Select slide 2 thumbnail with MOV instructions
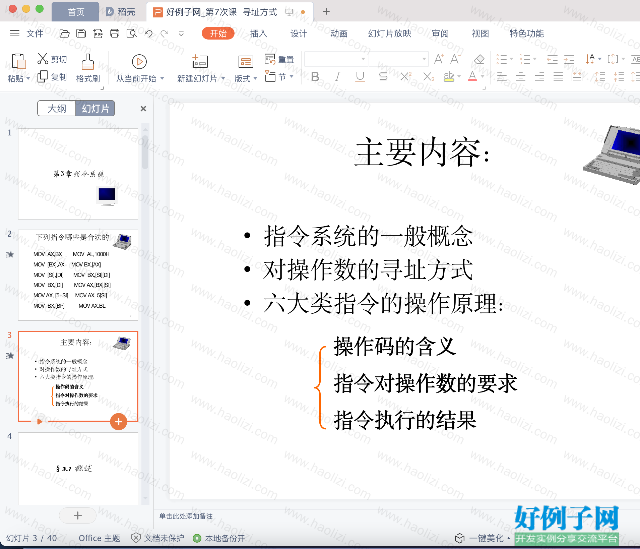640x549 pixels. coord(78,275)
